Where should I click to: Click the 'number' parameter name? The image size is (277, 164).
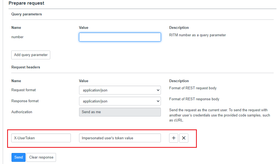(x=17, y=37)
